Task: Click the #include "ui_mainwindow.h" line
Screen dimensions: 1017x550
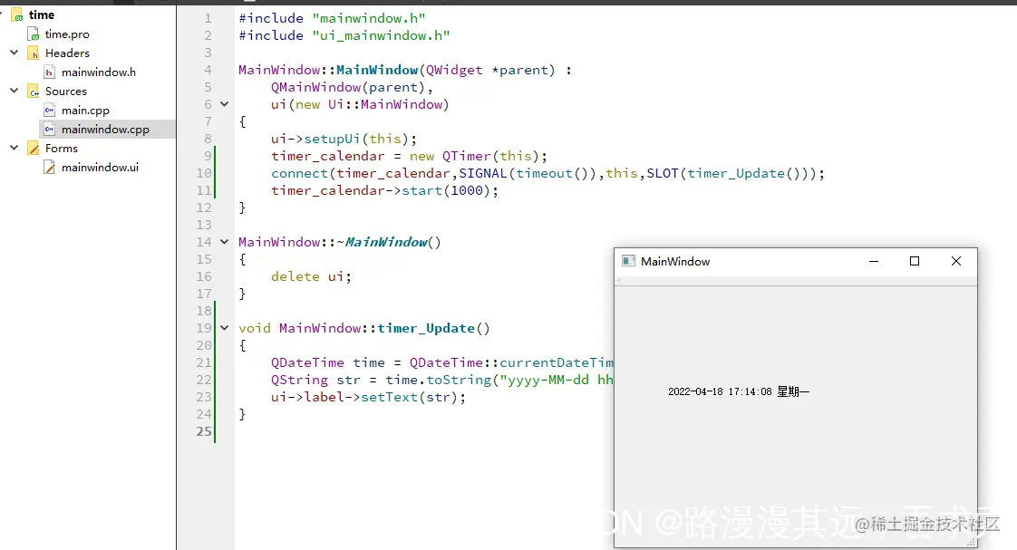Action: click(x=344, y=35)
